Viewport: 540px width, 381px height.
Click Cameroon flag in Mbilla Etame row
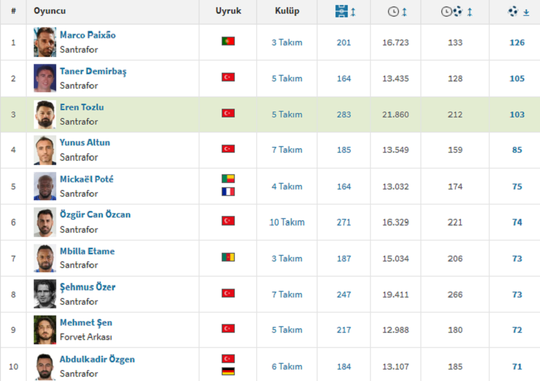(228, 258)
